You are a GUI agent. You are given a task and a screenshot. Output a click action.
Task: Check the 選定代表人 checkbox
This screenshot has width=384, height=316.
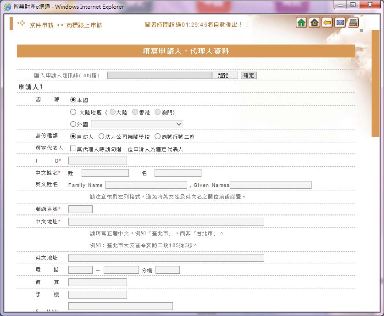pos(73,149)
